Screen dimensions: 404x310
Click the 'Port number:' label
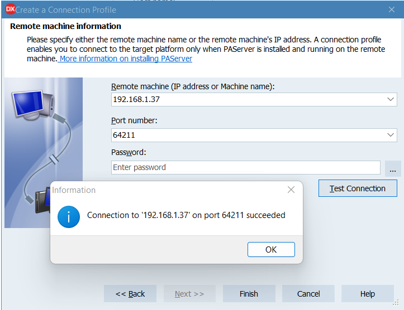(x=134, y=120)
